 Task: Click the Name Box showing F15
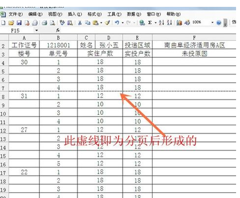point(20,30)
